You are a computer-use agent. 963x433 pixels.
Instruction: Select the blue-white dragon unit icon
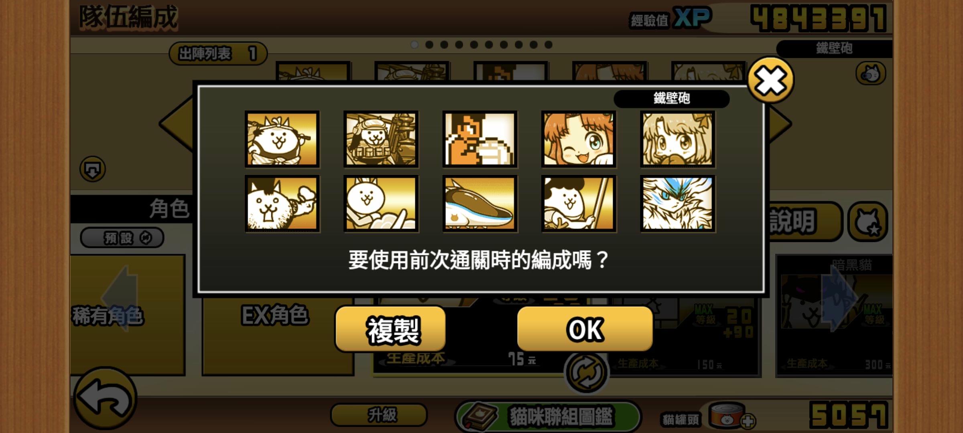(x=677, y=204)
